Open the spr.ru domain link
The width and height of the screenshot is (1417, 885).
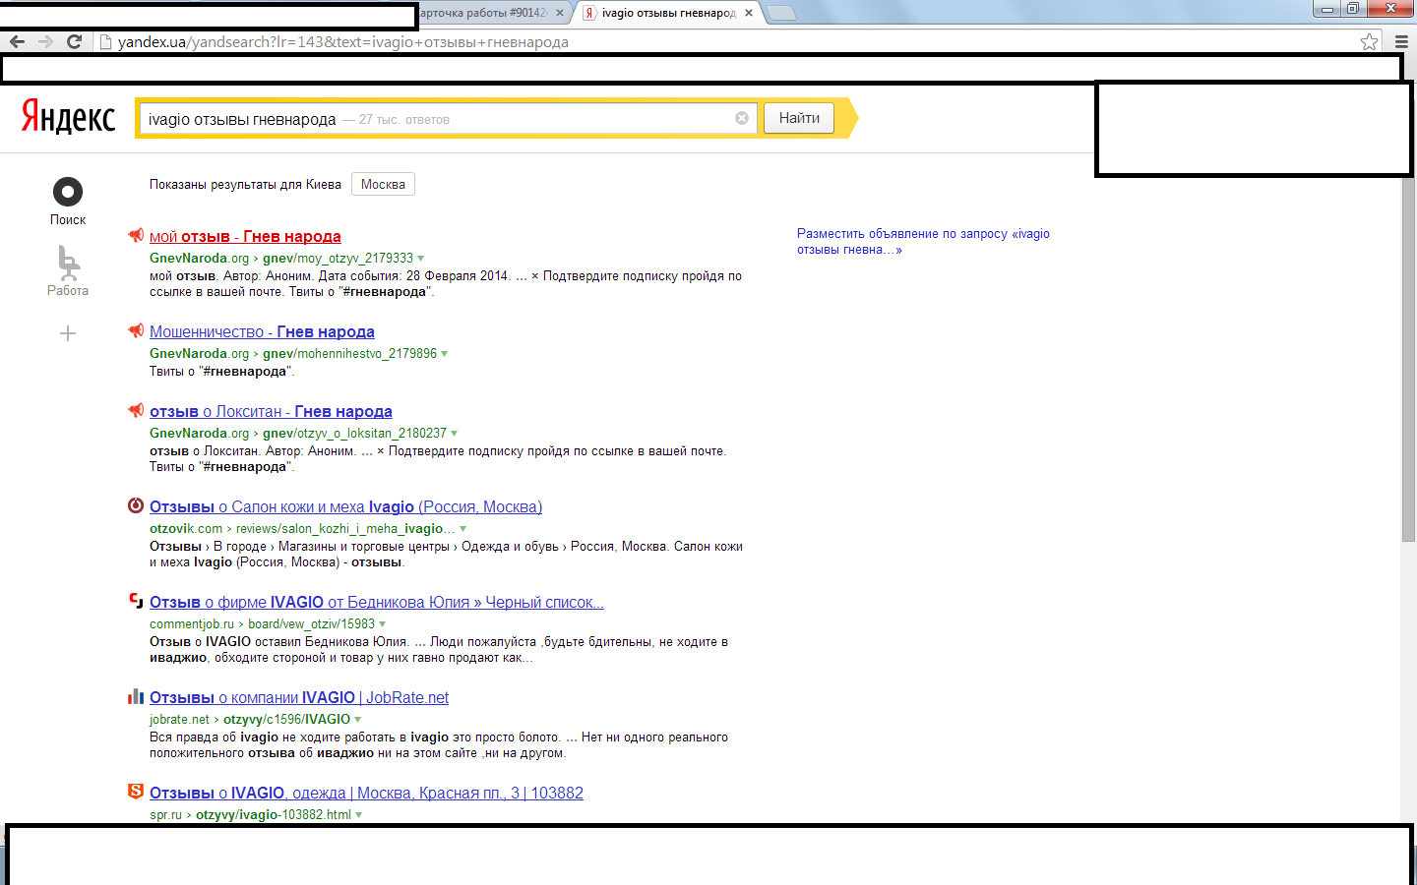point(165,815)
